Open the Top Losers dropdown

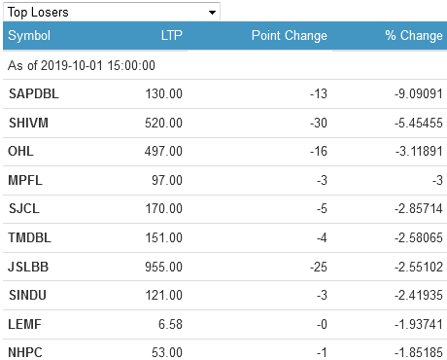(x=112, y=12)
